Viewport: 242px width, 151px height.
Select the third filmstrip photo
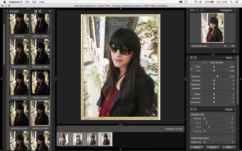tap(91, 139)
